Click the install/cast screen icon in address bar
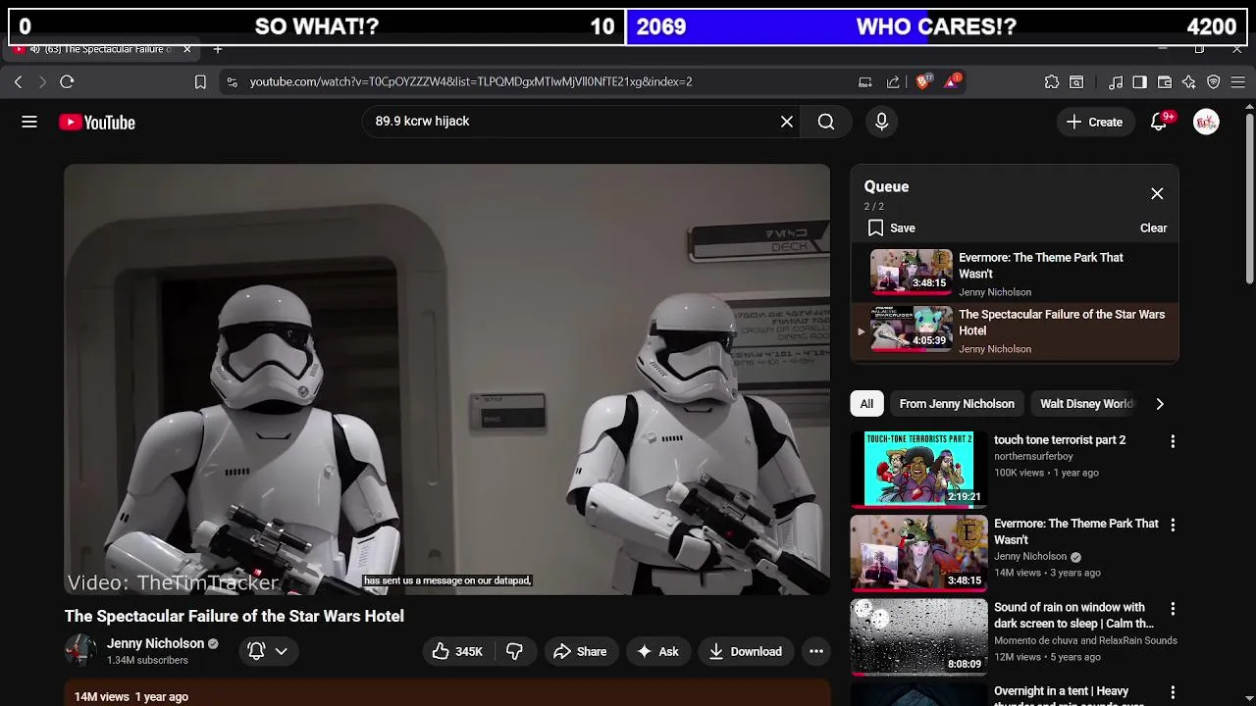This screenshot has height=706, width=1256. (x=864, y=82)
